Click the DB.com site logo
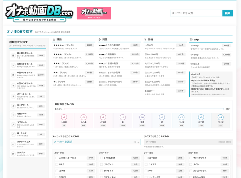 [x=39, y=13]
